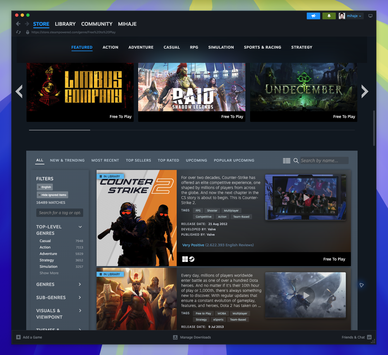Open Limbus Company carousel capsule
The height and width of the screenshot is (355, 388).
(x=80, y=92)
